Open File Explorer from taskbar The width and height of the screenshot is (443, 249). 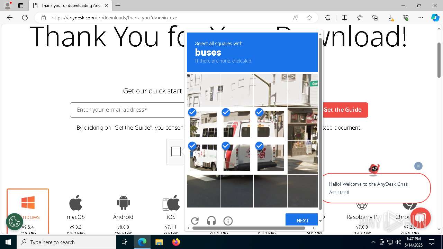(x=159, y=242)
